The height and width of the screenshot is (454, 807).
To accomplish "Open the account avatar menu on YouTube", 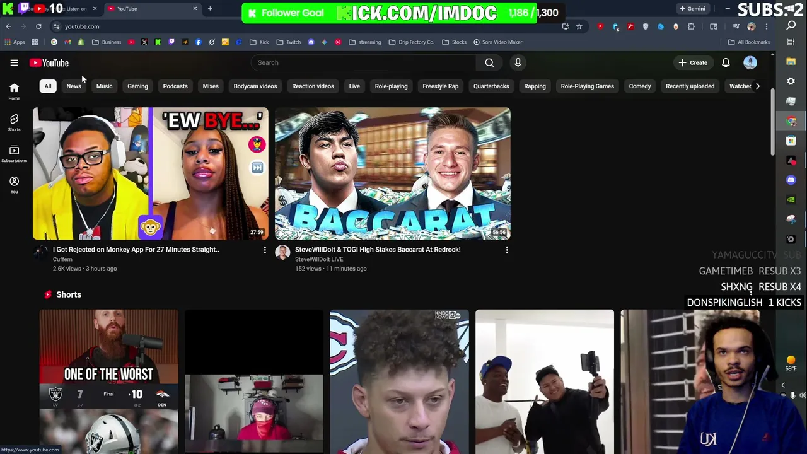I will click(x=750, y=62).
